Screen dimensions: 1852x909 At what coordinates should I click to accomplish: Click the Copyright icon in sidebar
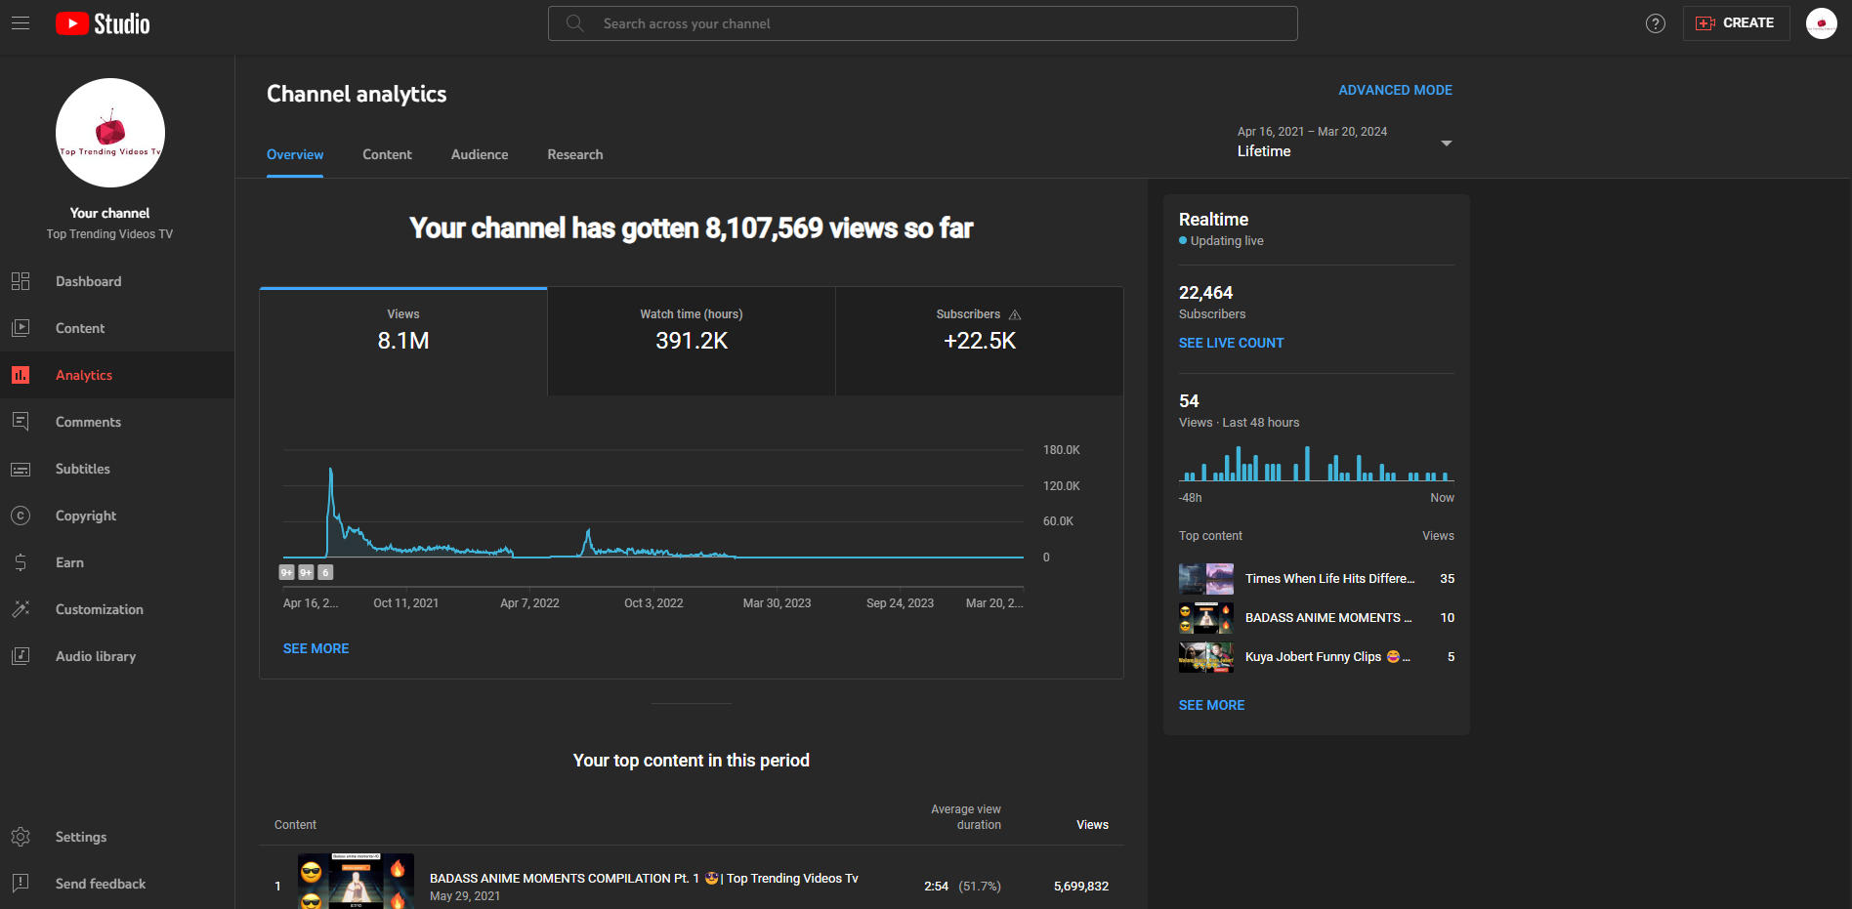(x=21, y=516)
